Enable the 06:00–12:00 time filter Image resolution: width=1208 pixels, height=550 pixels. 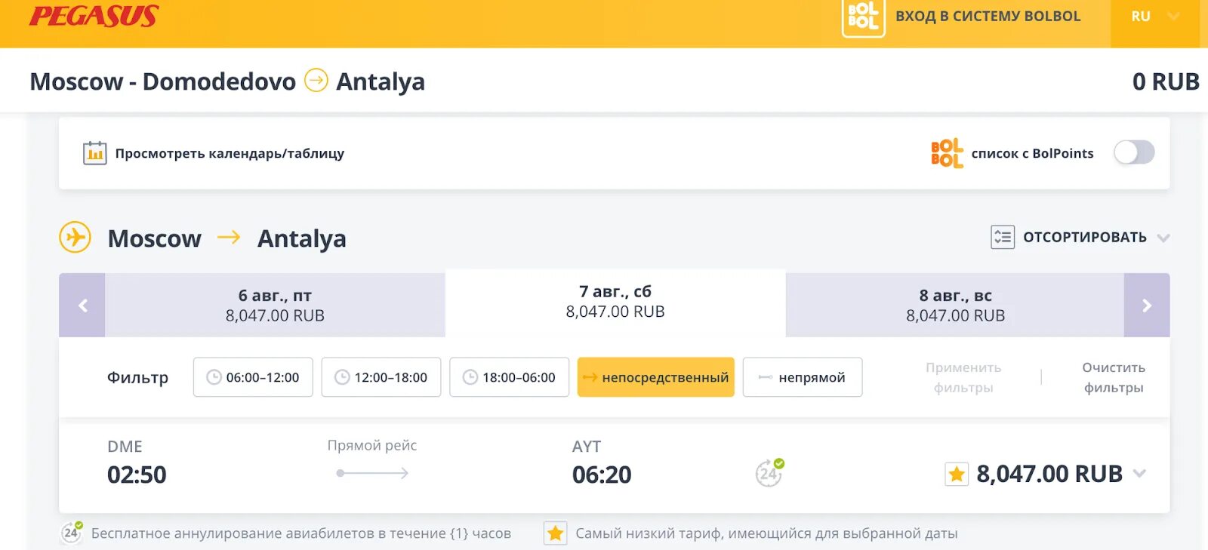tap(253, 377)
